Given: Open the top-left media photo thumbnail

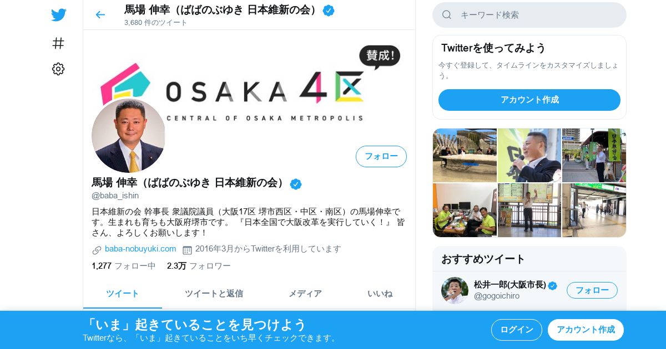Looking at the screenshot, I should pos(465,155).
